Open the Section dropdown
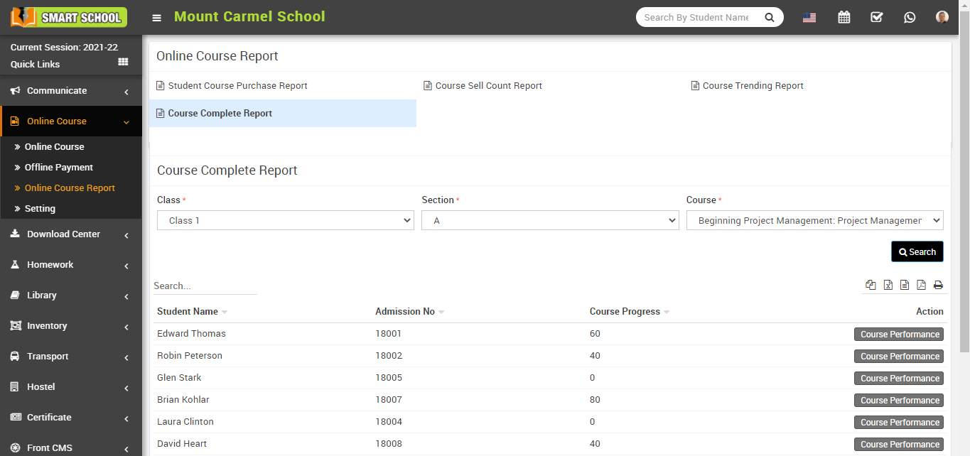This screenshot has height=456, width=970. tap(549, 220)
